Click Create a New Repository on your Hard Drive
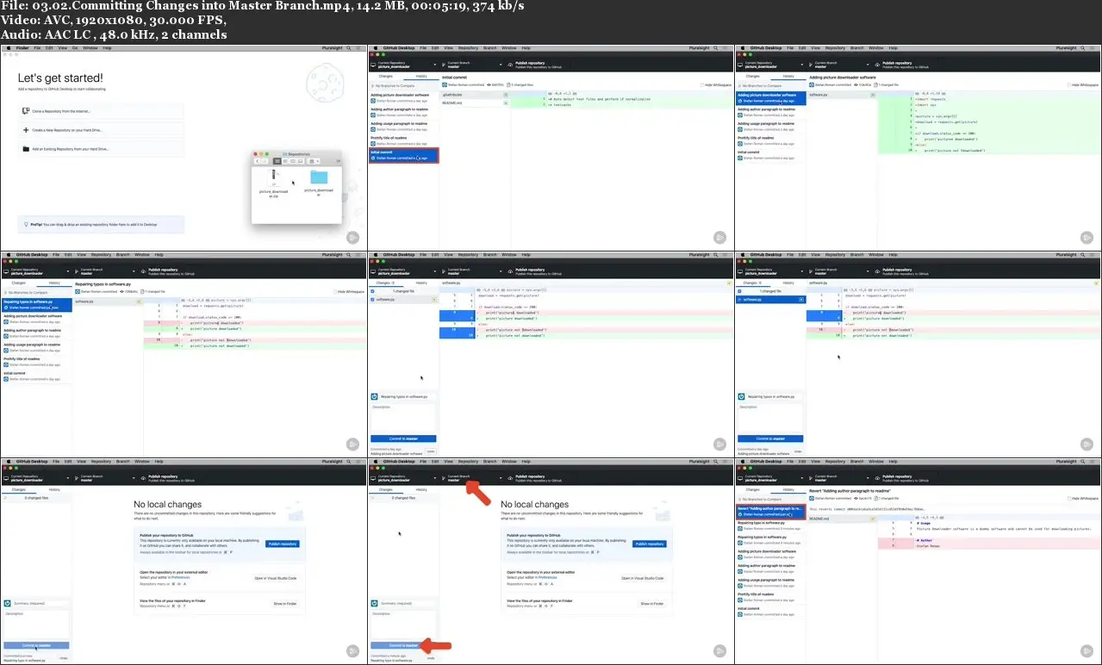The image size is (1102, 665). coord(102,130)
